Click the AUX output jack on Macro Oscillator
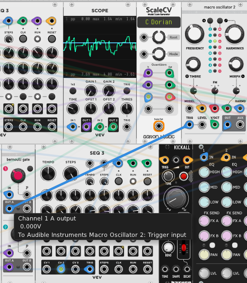The width and height of the screenshot is (247, 283). 240,125
